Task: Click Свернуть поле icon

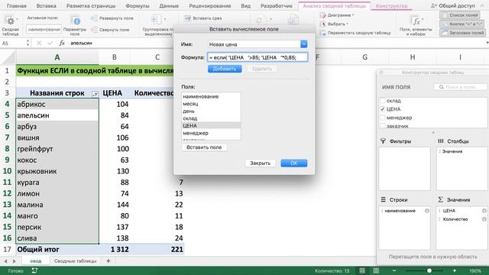Action: coord(94,30)
